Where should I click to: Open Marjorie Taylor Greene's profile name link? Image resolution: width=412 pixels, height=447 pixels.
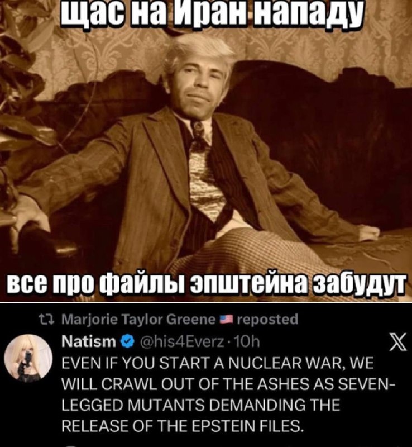pyautogui.click(x=138, y=320)
